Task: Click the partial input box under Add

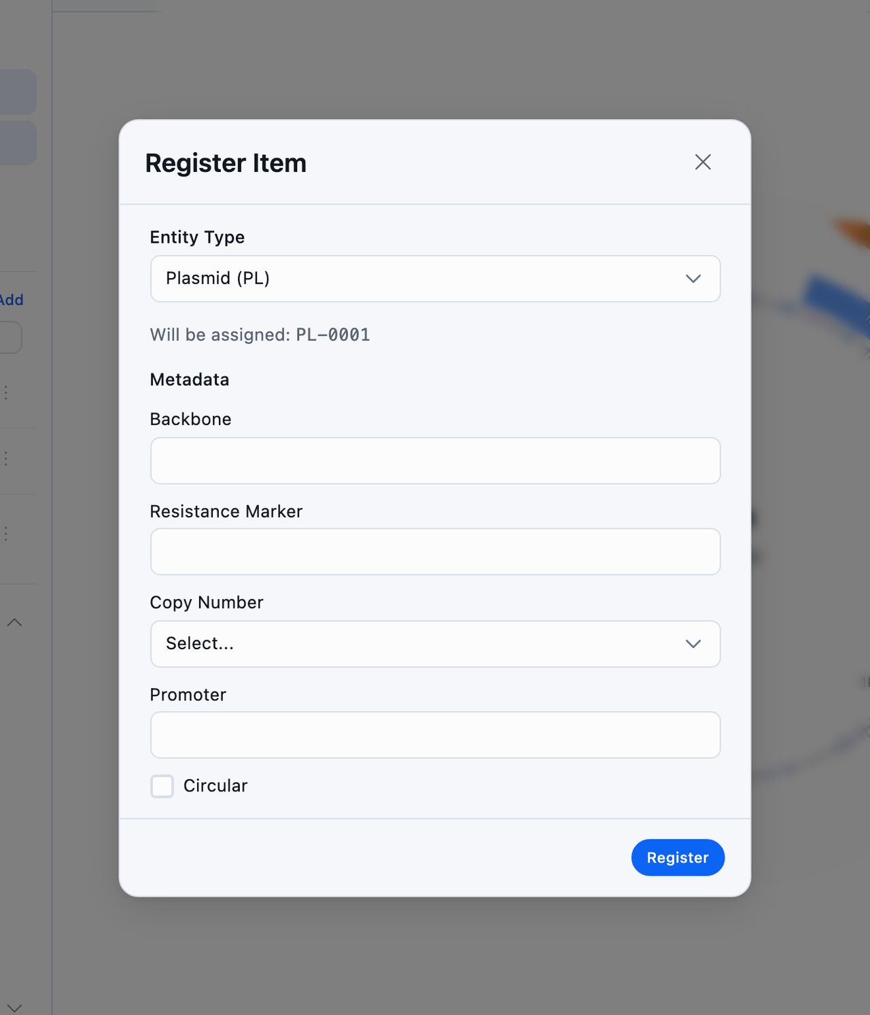Action: pos(11,337)
